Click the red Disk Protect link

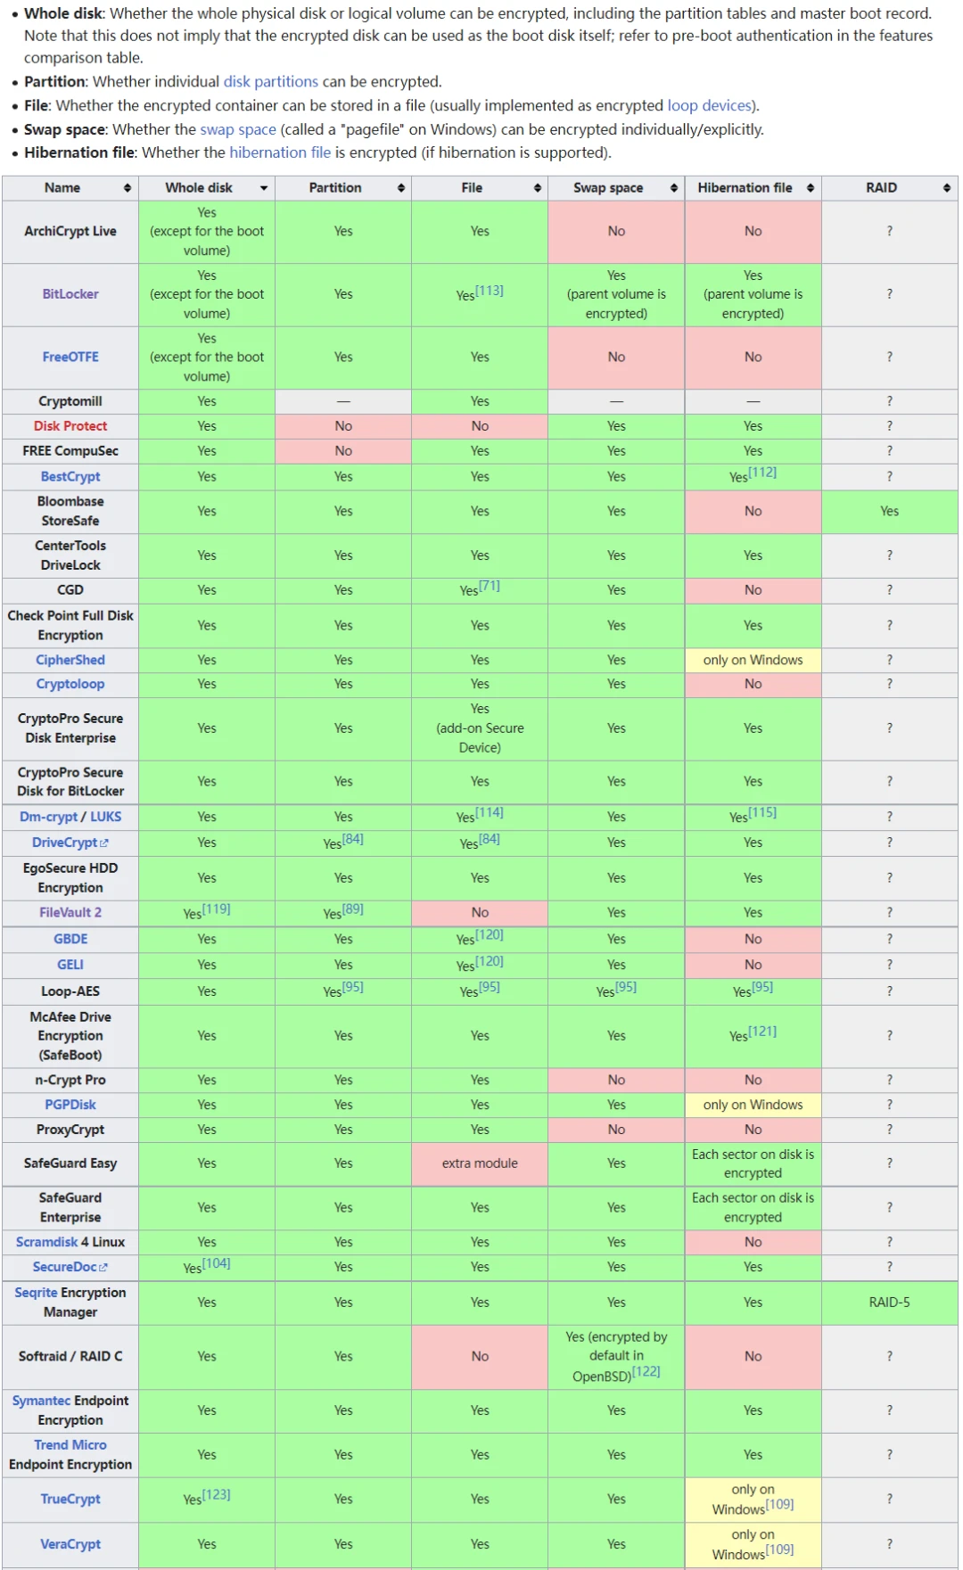click(x=70, y=426)
